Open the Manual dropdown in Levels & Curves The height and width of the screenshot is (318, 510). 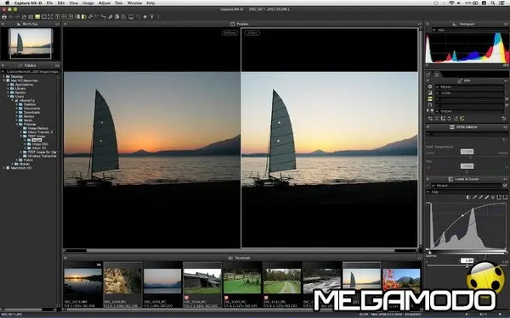pyautogui.click(x=467, y=185)
